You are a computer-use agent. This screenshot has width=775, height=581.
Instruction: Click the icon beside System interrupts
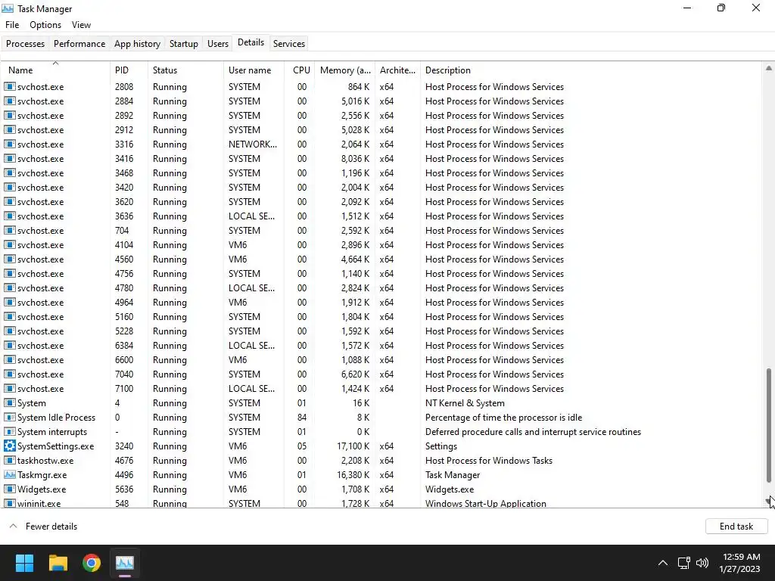tap(9, 432)
